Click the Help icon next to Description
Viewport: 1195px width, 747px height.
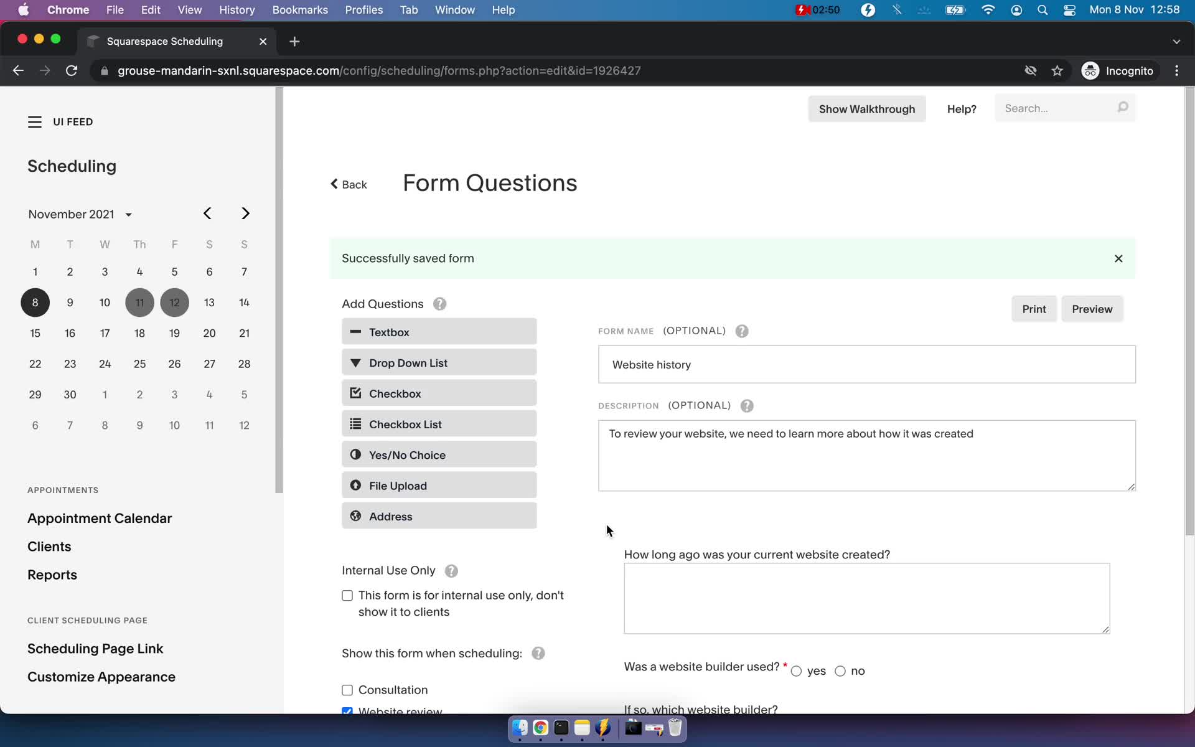click(747, 405)
